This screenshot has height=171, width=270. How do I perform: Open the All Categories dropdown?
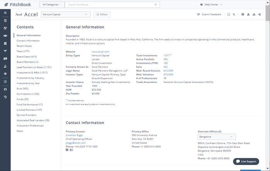tap(51, 5)
